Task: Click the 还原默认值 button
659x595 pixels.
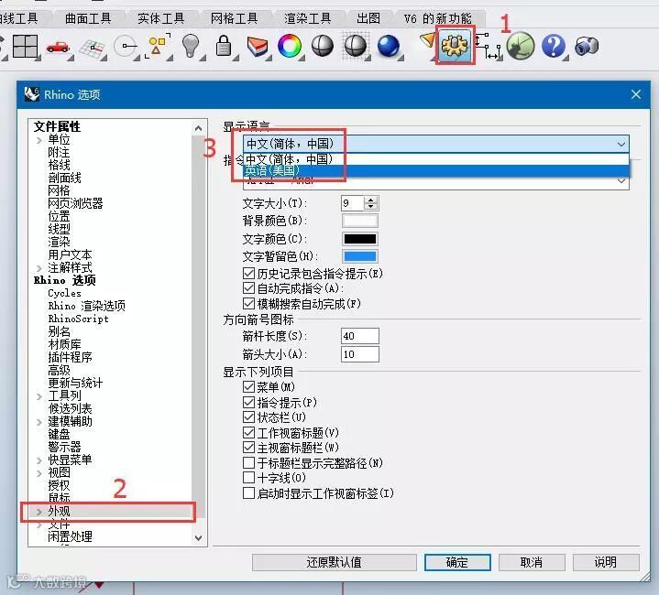Action: tap(335, 562)
